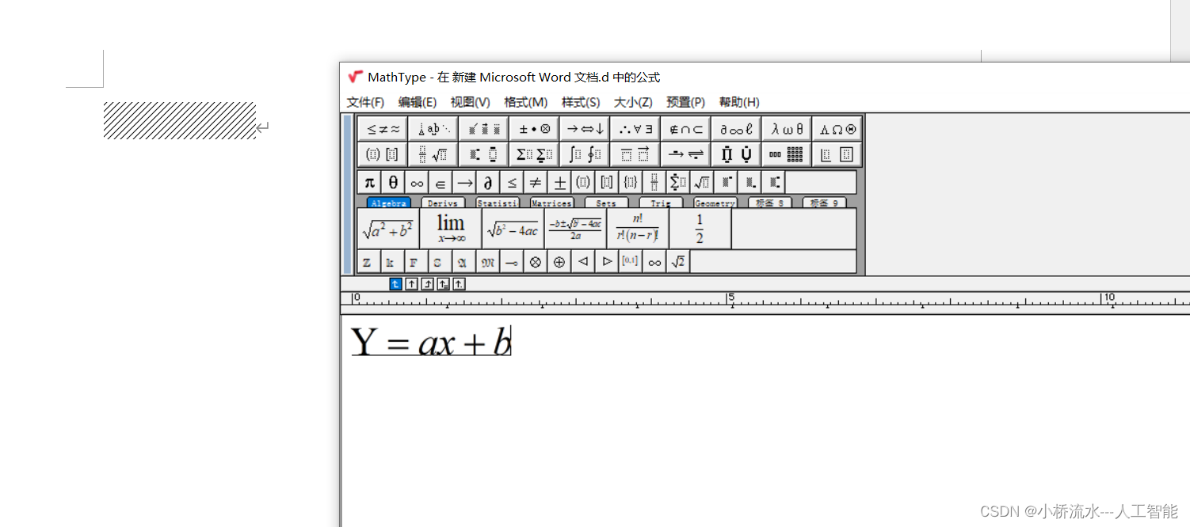Insert the circled times symbol in bottom bar
This screenshot has width=1190, height=527.
click(536, 262)
